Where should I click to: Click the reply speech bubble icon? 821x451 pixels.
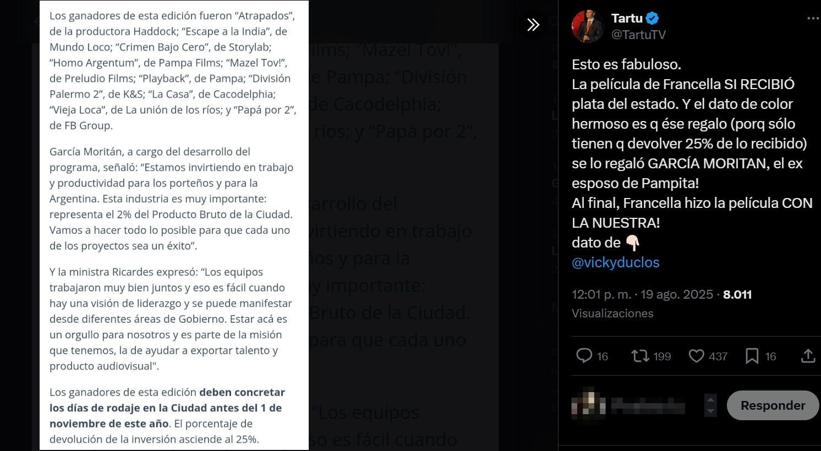tap(584, 356)
